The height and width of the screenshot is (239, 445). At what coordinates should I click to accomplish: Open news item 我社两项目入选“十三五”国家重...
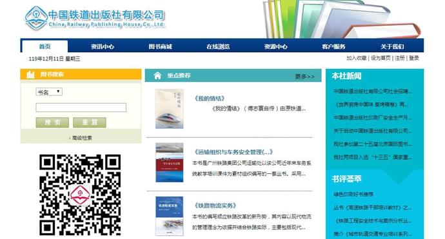coord(372,157)
